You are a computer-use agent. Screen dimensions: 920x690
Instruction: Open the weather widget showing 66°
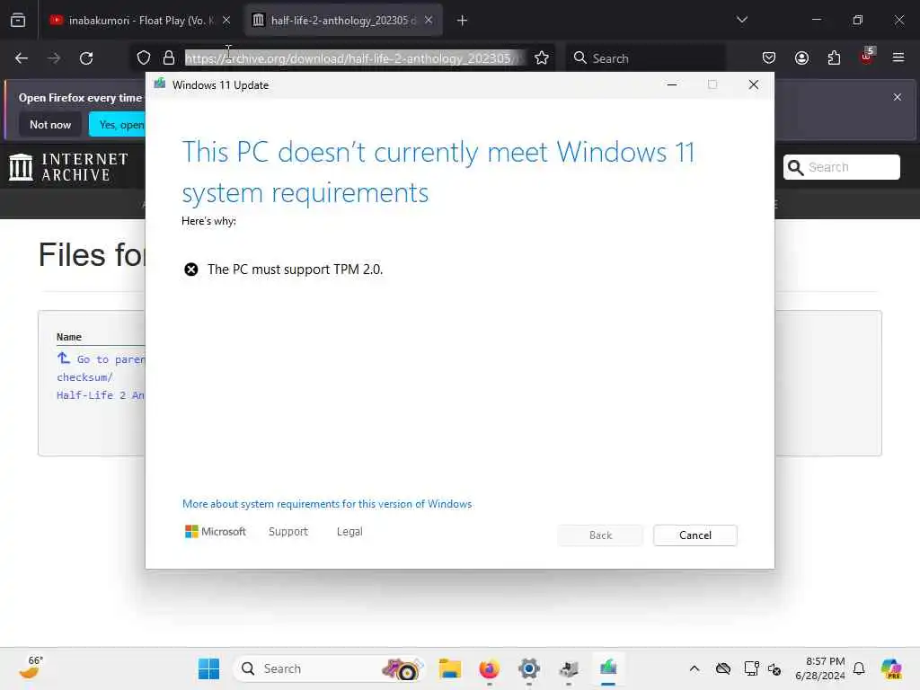(31, 668)
